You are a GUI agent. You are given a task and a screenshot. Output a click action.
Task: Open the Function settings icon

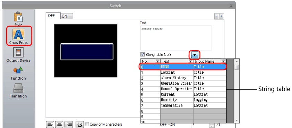click(x=18, y=73)
